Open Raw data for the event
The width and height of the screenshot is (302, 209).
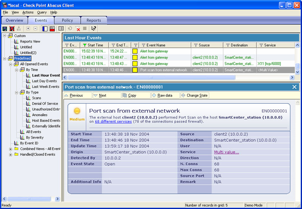pyautogui.click(x=165, y=96)
